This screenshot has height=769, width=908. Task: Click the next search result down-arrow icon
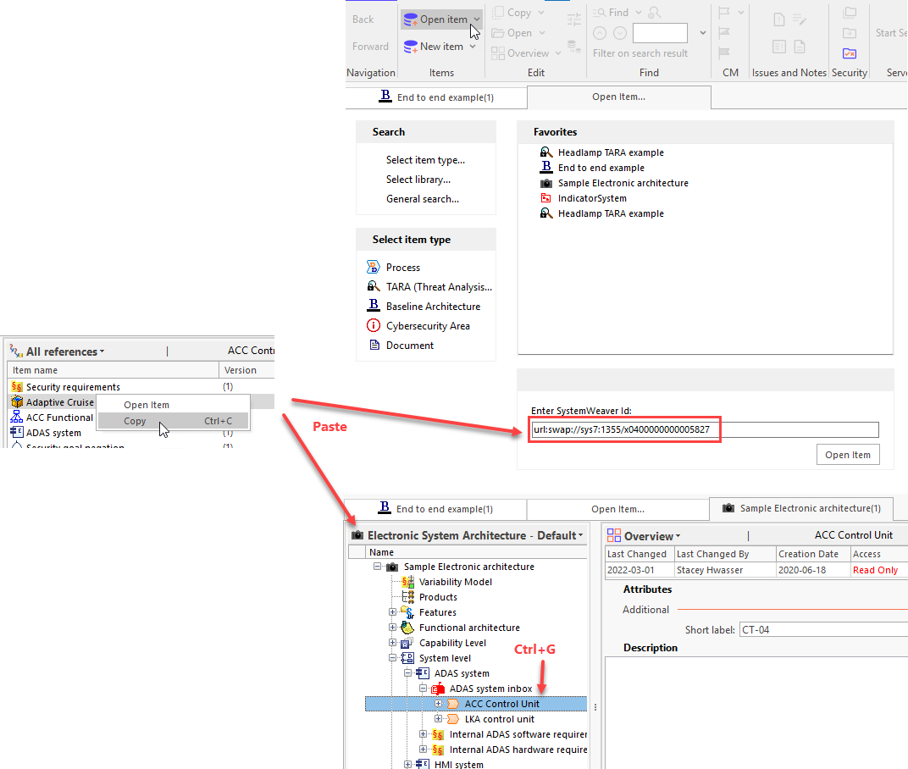point(620,33)
